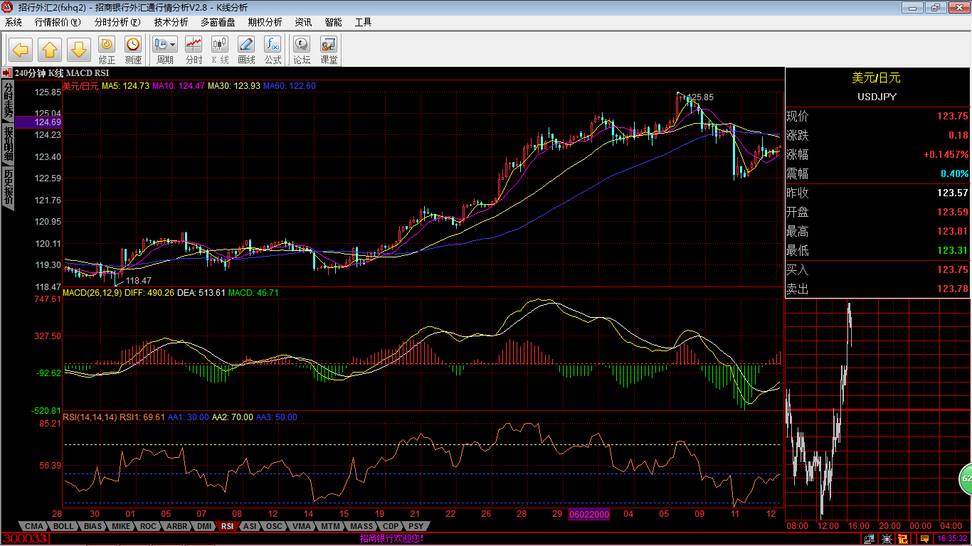Open the 公式 formula editor
Image resolution: width=972 pixels, height=546 pixels.
[273, 49]
